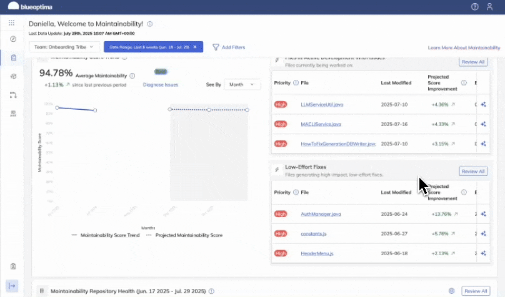This screenshot has height=297, width=505.
Task: Click Priority info icon in Low-Effort Fixes table
Action: tap(296, 192)
